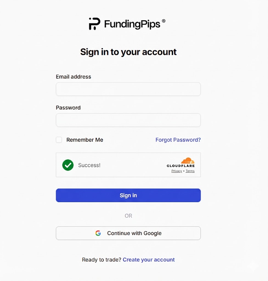Click the Sign in to your account heading
268x281 pixels.
click(128, 52)
